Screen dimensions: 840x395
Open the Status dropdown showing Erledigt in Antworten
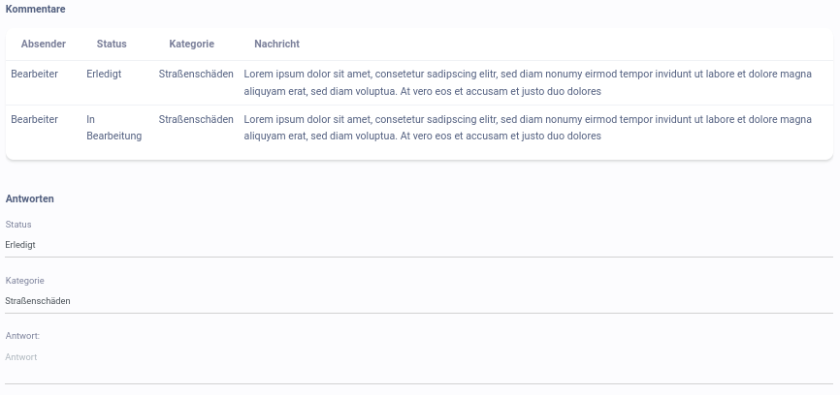(x=419, y=245)
